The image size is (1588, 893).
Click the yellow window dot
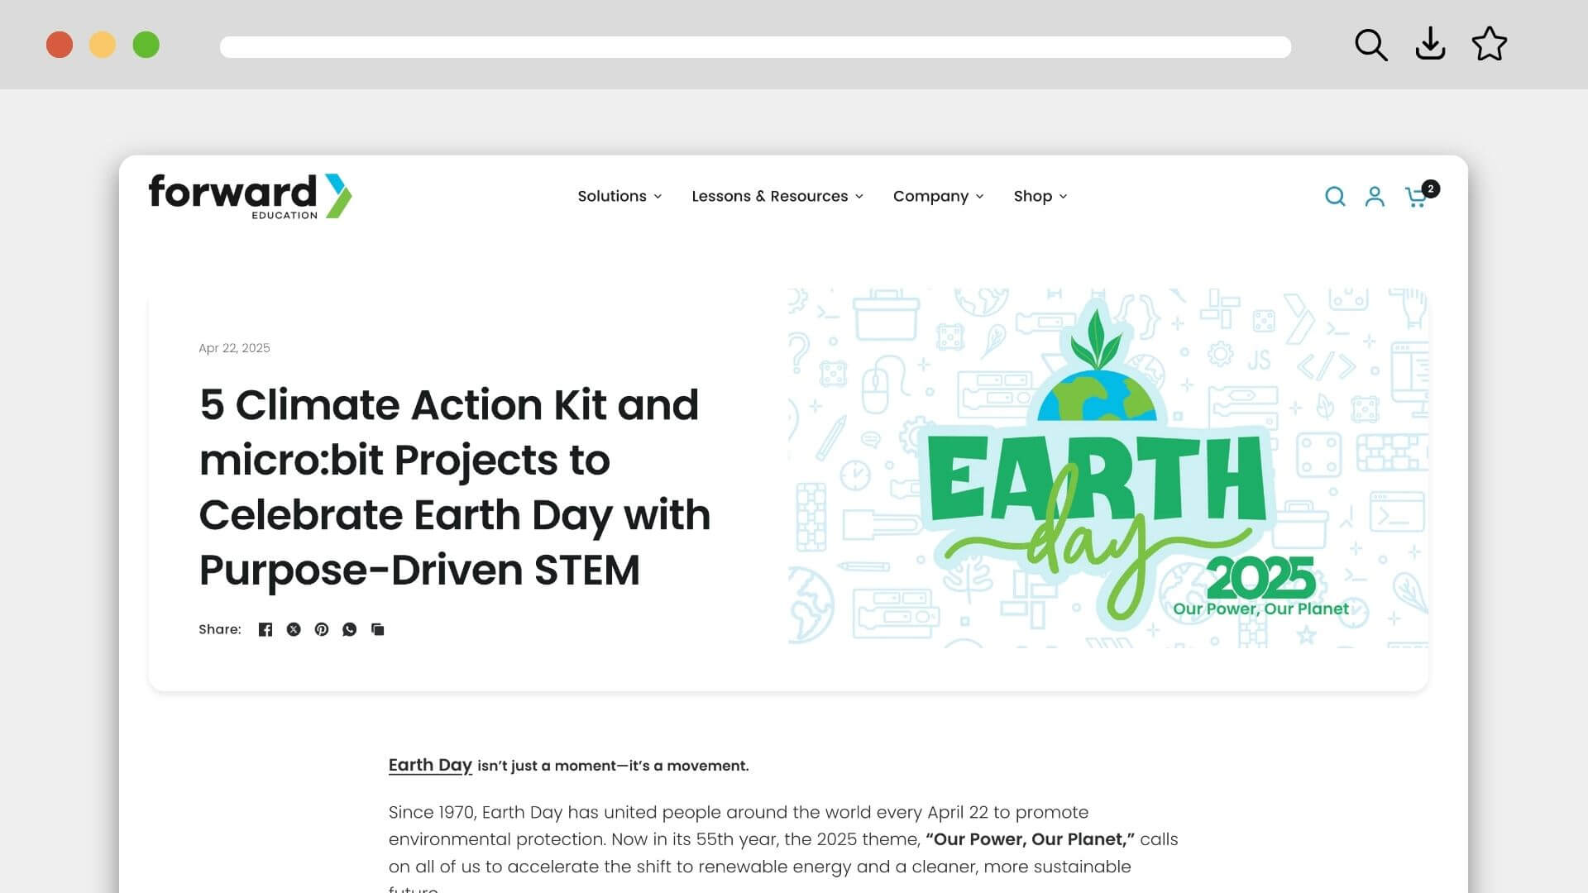103,45
